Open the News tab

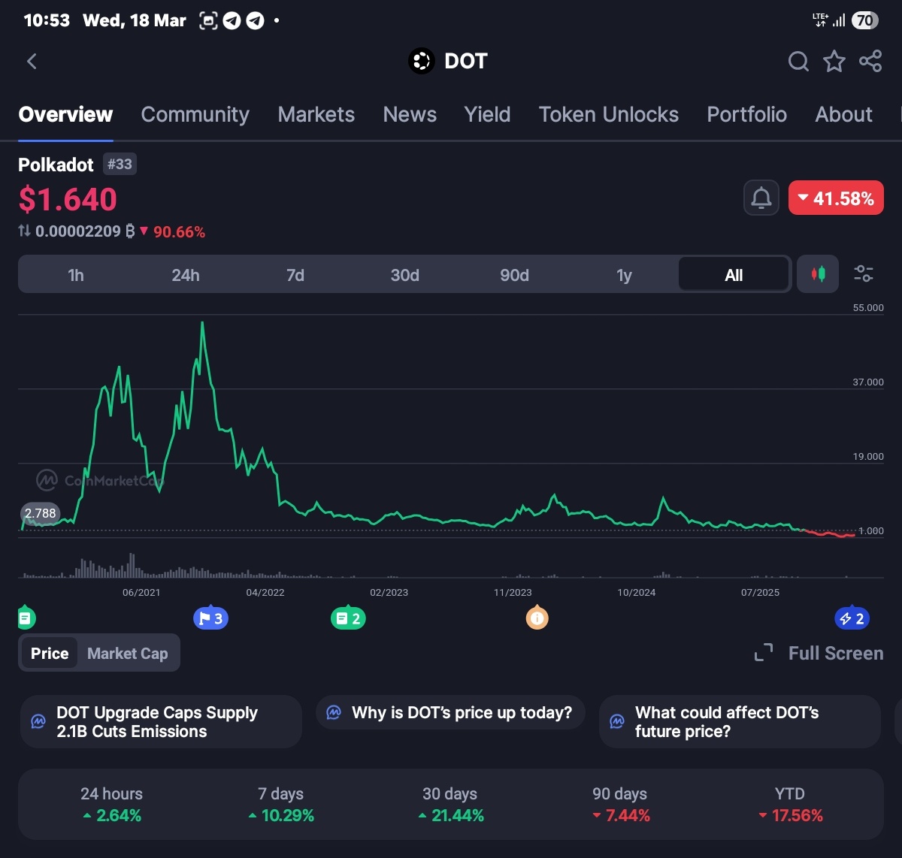410,114
